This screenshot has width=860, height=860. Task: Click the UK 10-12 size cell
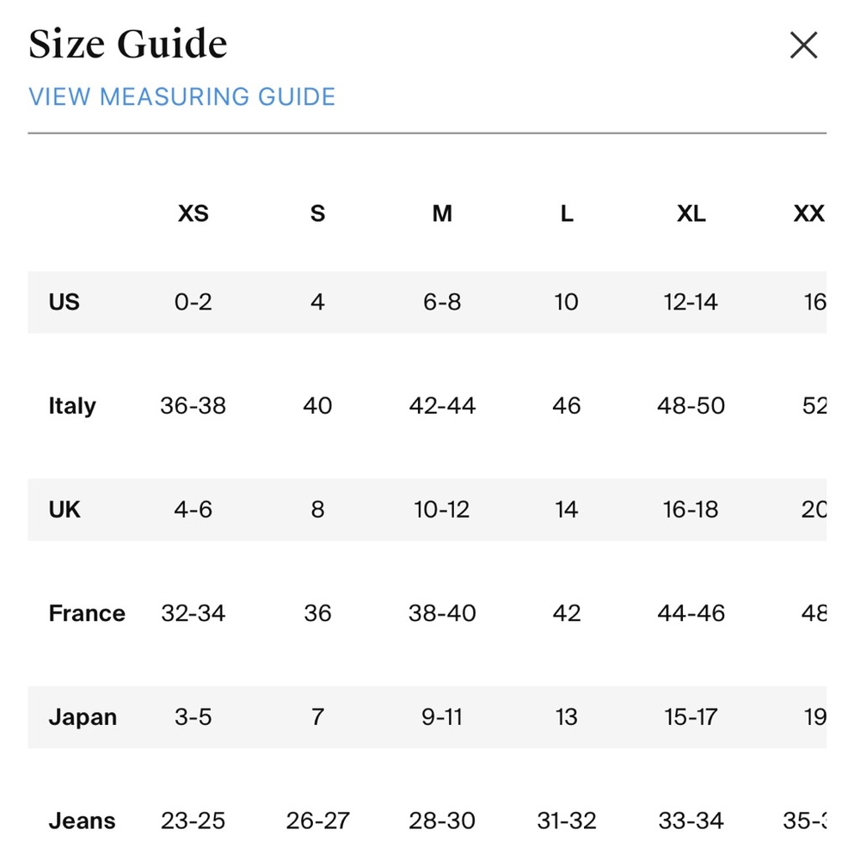442,509
